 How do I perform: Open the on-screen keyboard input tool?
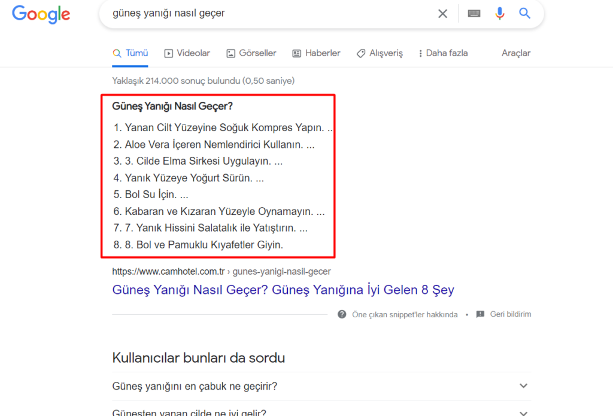pos(474,14)
